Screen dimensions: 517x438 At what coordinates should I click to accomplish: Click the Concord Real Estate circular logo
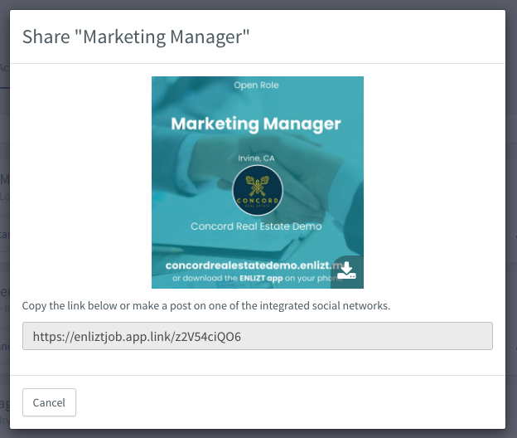click(x=258, y=191)
